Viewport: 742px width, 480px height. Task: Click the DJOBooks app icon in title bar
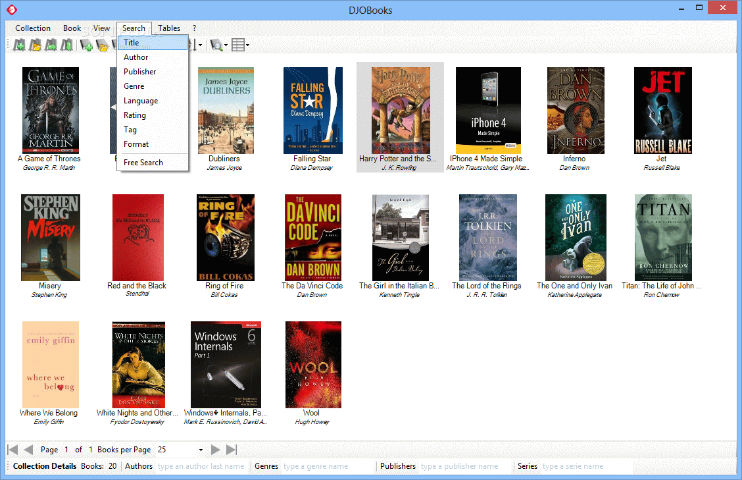[x=12, y=9]
